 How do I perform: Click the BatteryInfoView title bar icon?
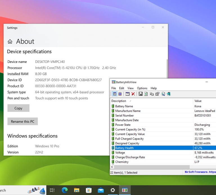tap(113, 82)
